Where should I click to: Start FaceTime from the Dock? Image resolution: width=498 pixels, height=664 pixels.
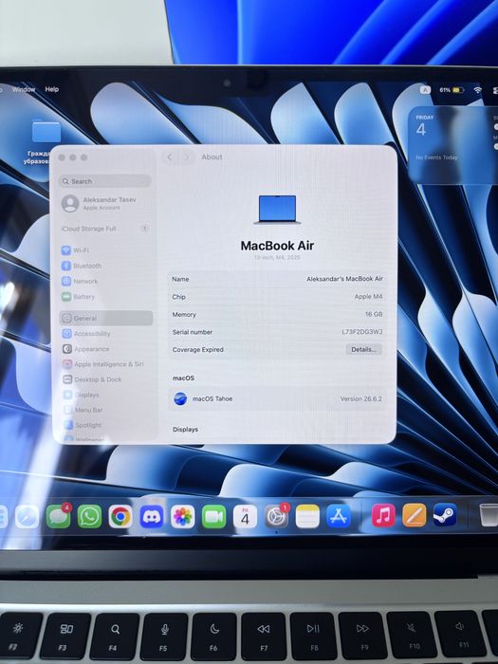tap(213, 516)
